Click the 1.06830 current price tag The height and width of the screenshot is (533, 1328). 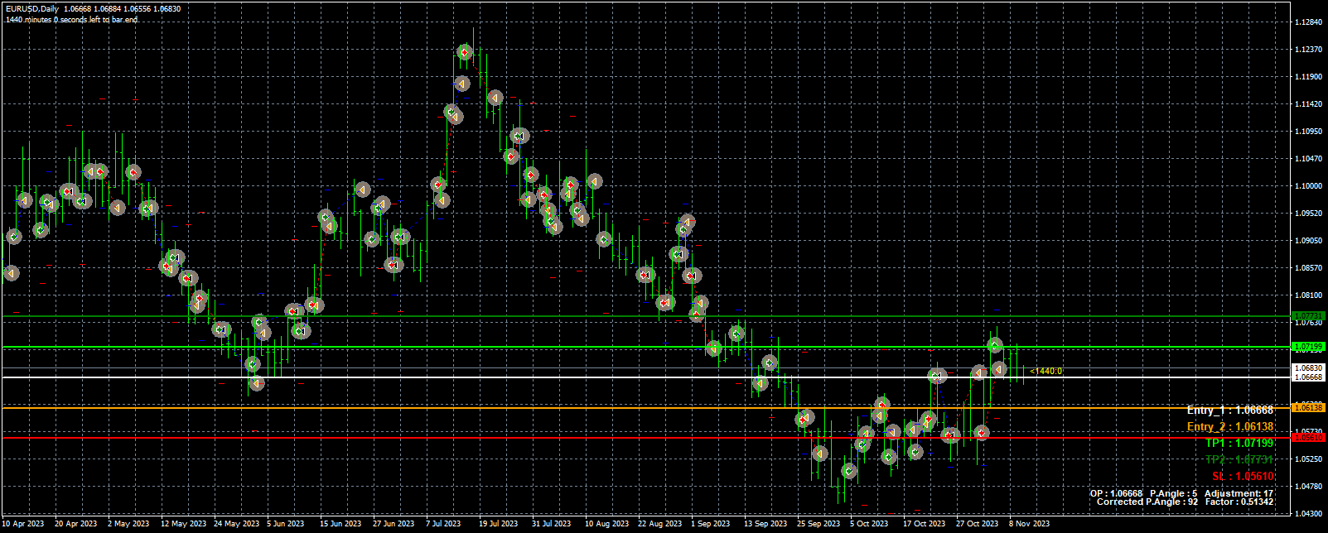(1308, 367)
